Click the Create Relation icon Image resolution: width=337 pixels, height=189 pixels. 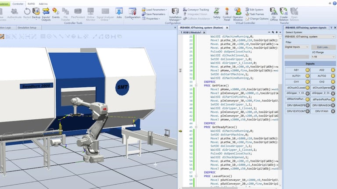(284, 14)
